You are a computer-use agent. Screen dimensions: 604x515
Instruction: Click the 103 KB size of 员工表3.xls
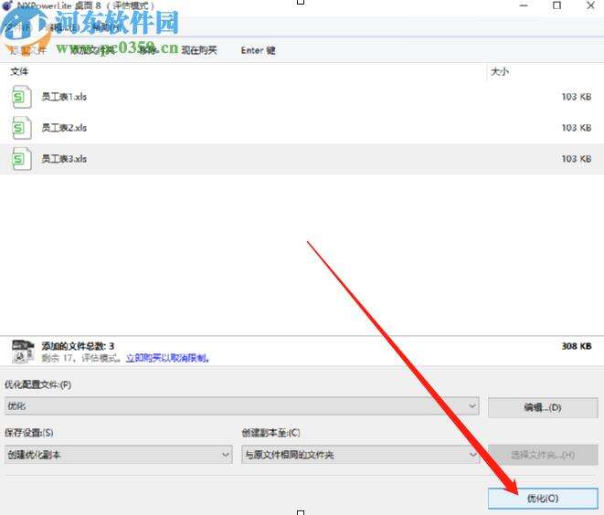(577, 159)
